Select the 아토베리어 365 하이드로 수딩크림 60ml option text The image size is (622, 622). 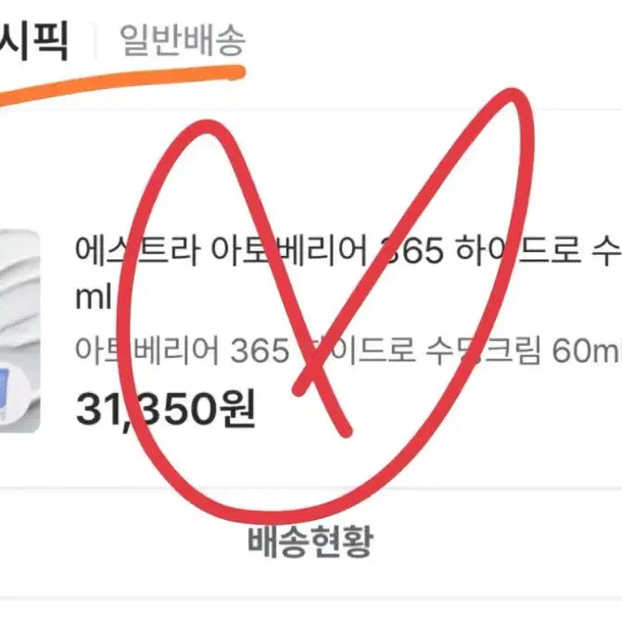tap(349, 350)
